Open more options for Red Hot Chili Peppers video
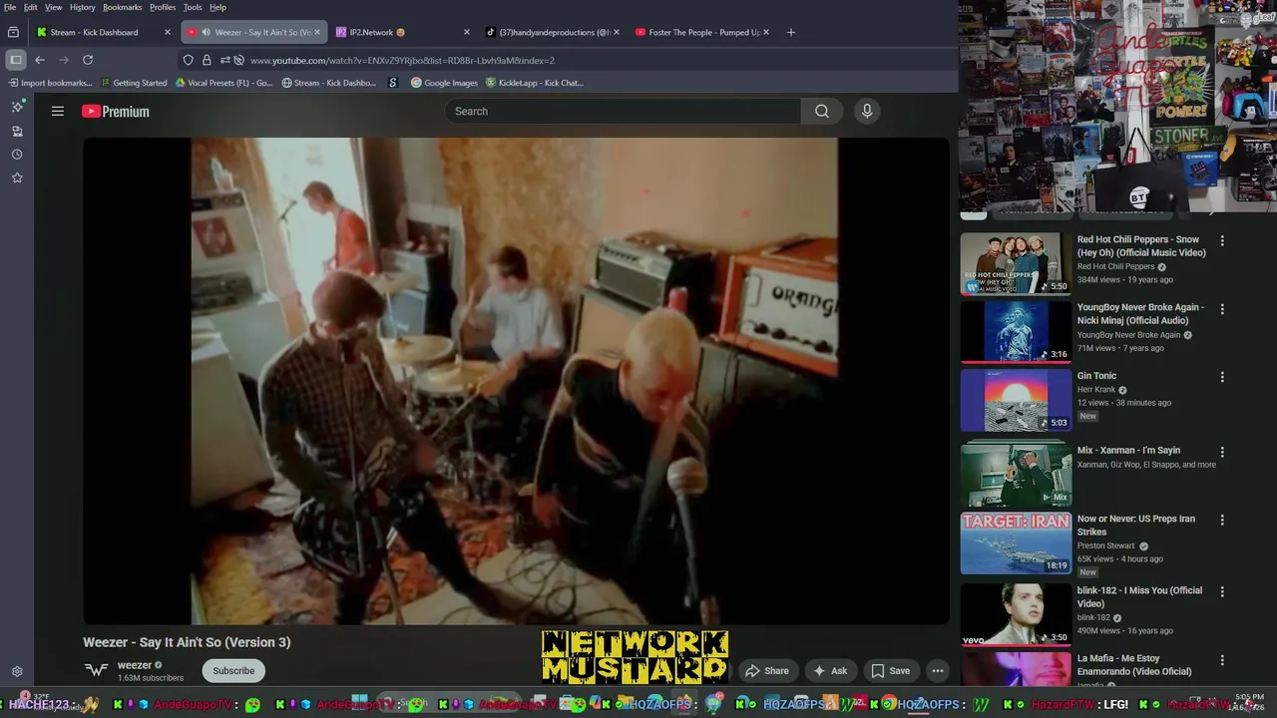1277x718 pixels. tap(1222, 240)
